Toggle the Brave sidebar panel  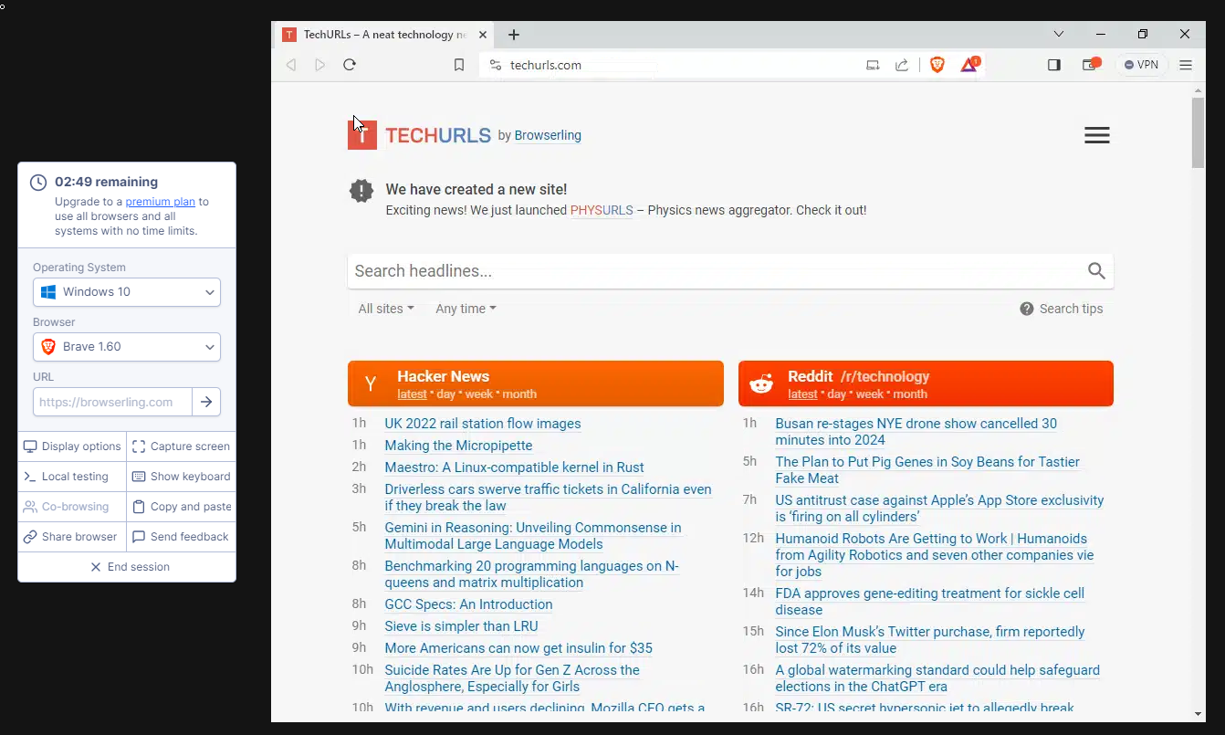tap(1053, 64)
